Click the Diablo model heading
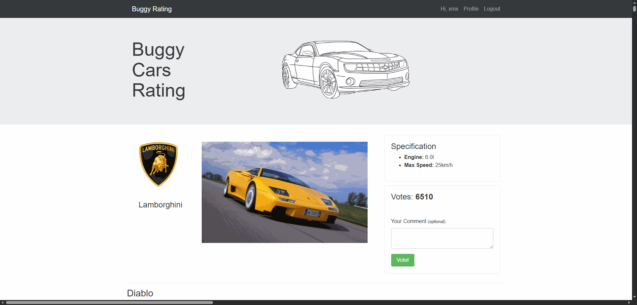 click(140, 293)
